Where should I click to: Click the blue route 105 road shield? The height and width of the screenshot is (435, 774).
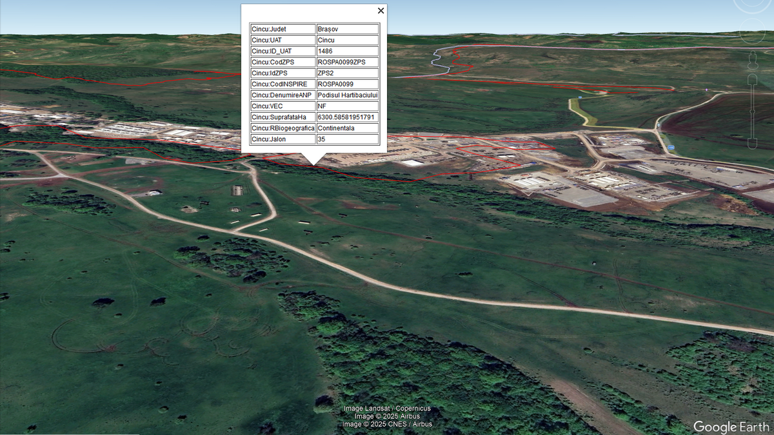pos(671,148)
